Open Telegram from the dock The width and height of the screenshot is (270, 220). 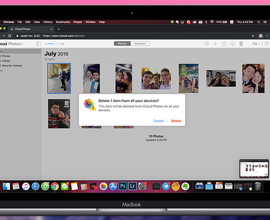(x=166, y=186)
